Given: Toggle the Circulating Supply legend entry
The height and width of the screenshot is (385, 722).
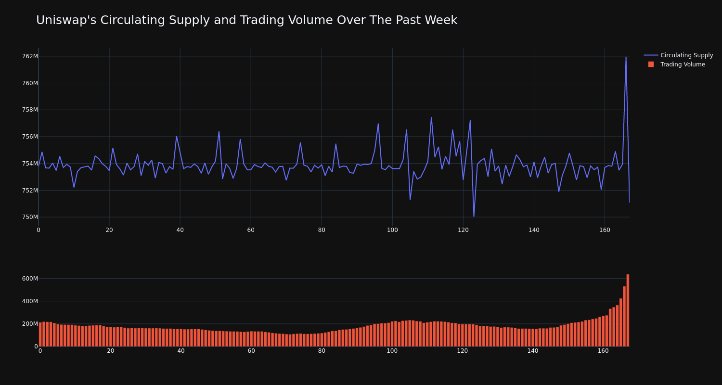Looking at the screenshot, I should click(678, 55).
